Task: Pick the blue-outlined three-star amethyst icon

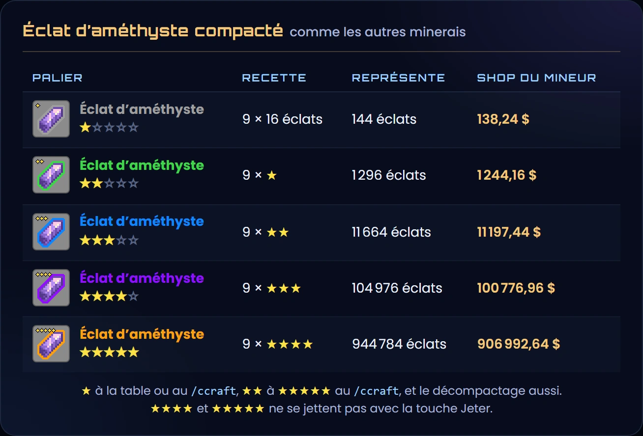Action: [x=51, y=232]
